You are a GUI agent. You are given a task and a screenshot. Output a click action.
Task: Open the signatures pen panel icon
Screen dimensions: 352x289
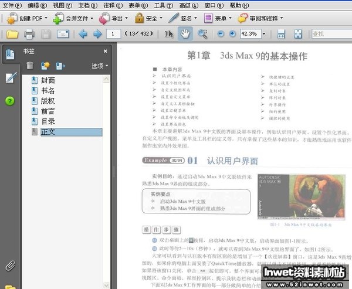pos(11,77)
